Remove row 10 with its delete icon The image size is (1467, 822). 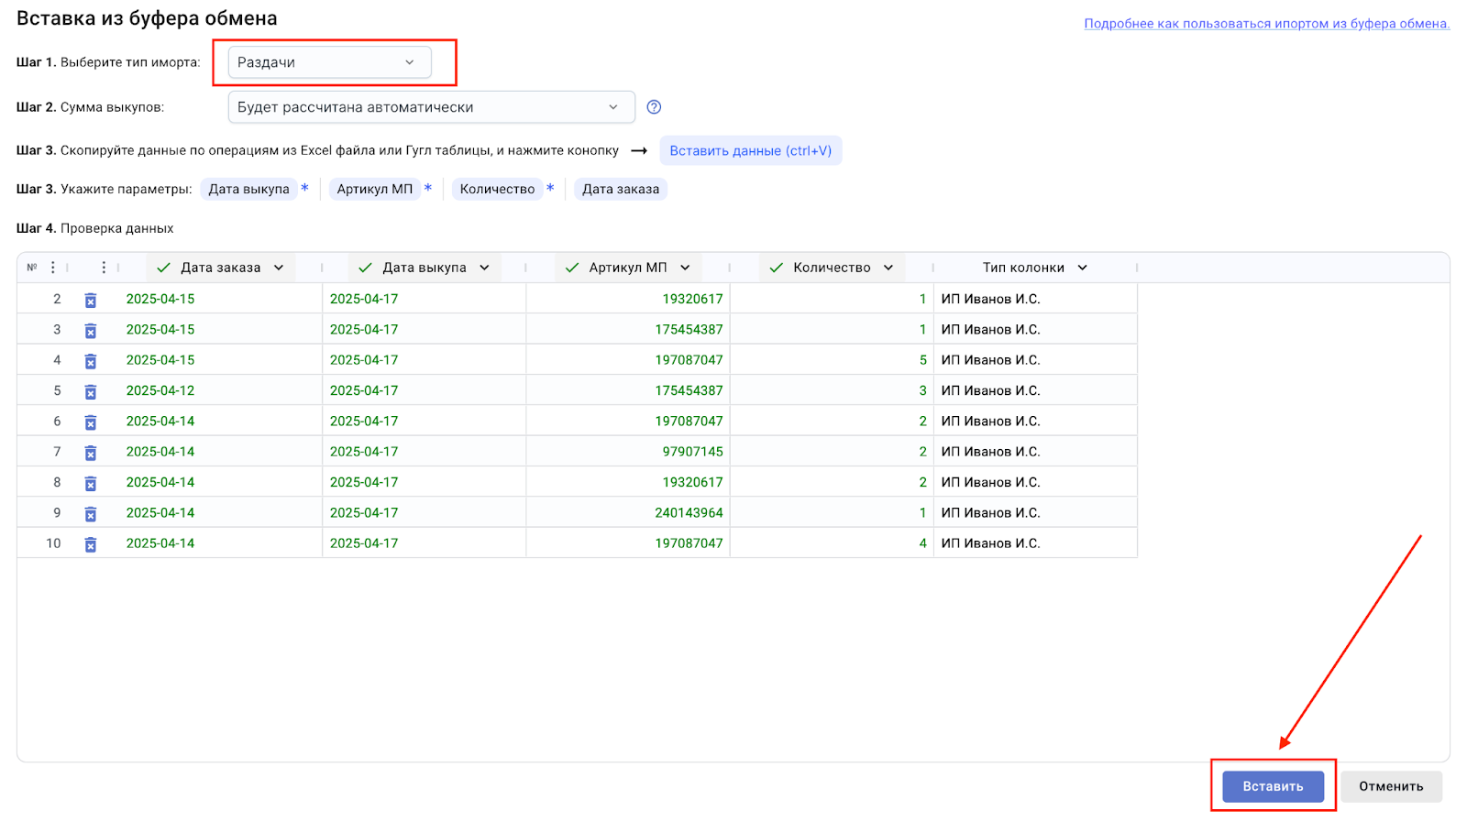(x=91, y=544)
